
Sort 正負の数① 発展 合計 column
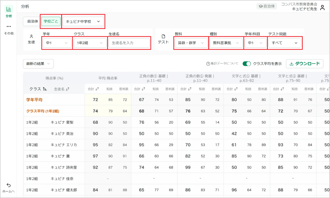[x=189, y=89]
